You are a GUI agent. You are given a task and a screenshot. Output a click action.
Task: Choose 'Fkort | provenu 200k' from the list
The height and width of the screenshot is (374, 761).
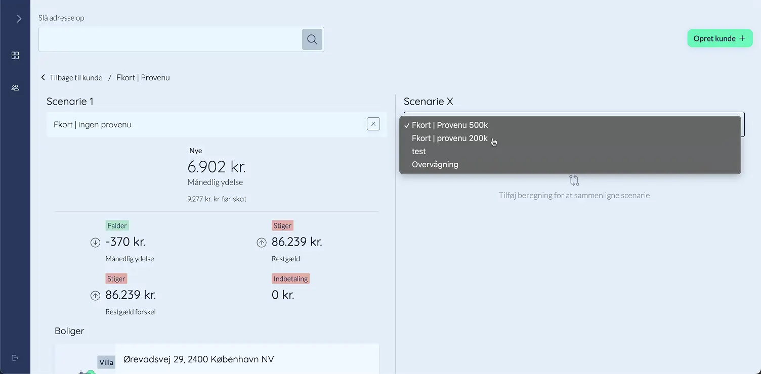[x=450, y=138]
